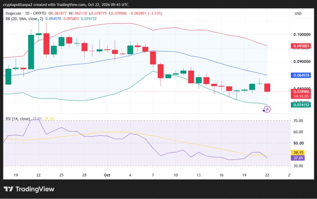
Task: Click the Oct label on time axis
Action: click(x=107, y=175)
